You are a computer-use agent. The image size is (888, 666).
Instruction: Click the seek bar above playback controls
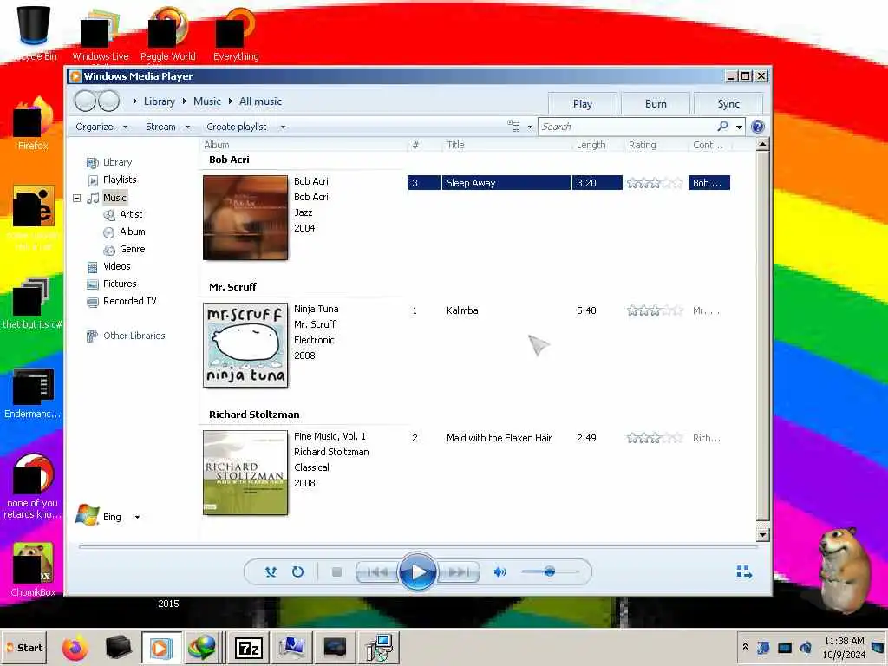tap(418, 547)
